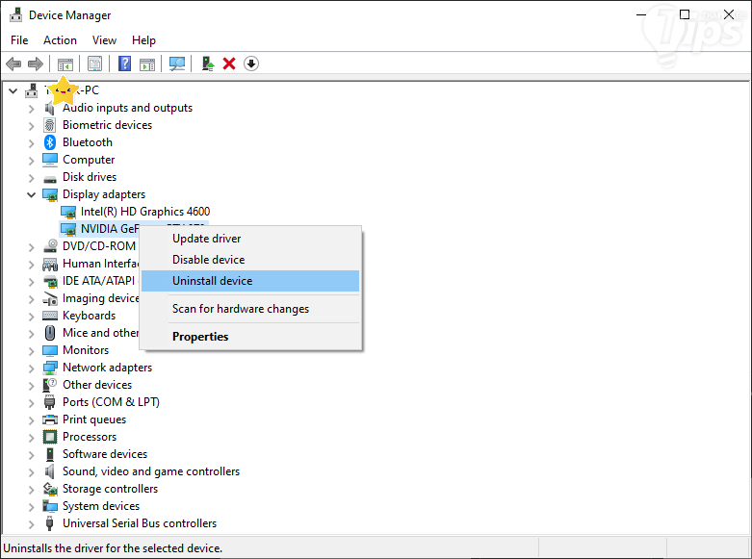Select the Other devices category

[x=97, y=385]
